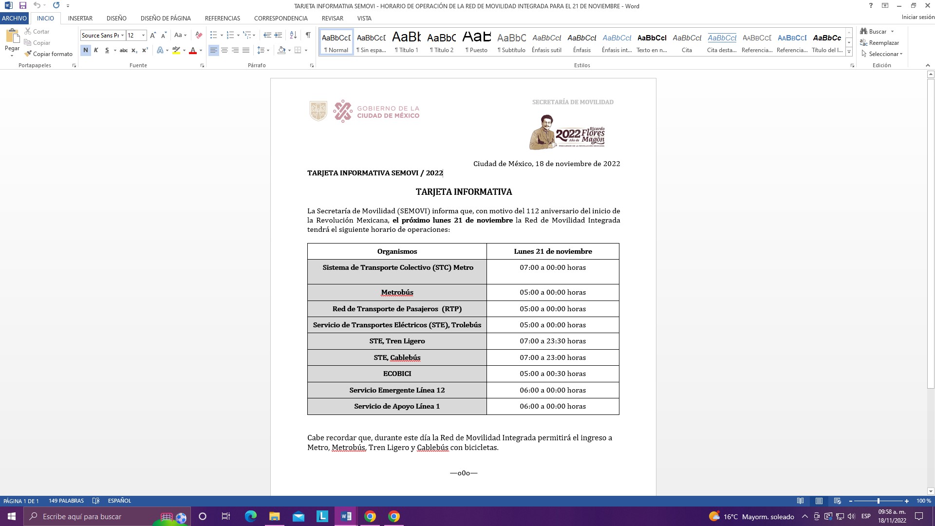Increase paragraph indent
935x526 pixels.
pyautogui.click(x=278, y=35)
